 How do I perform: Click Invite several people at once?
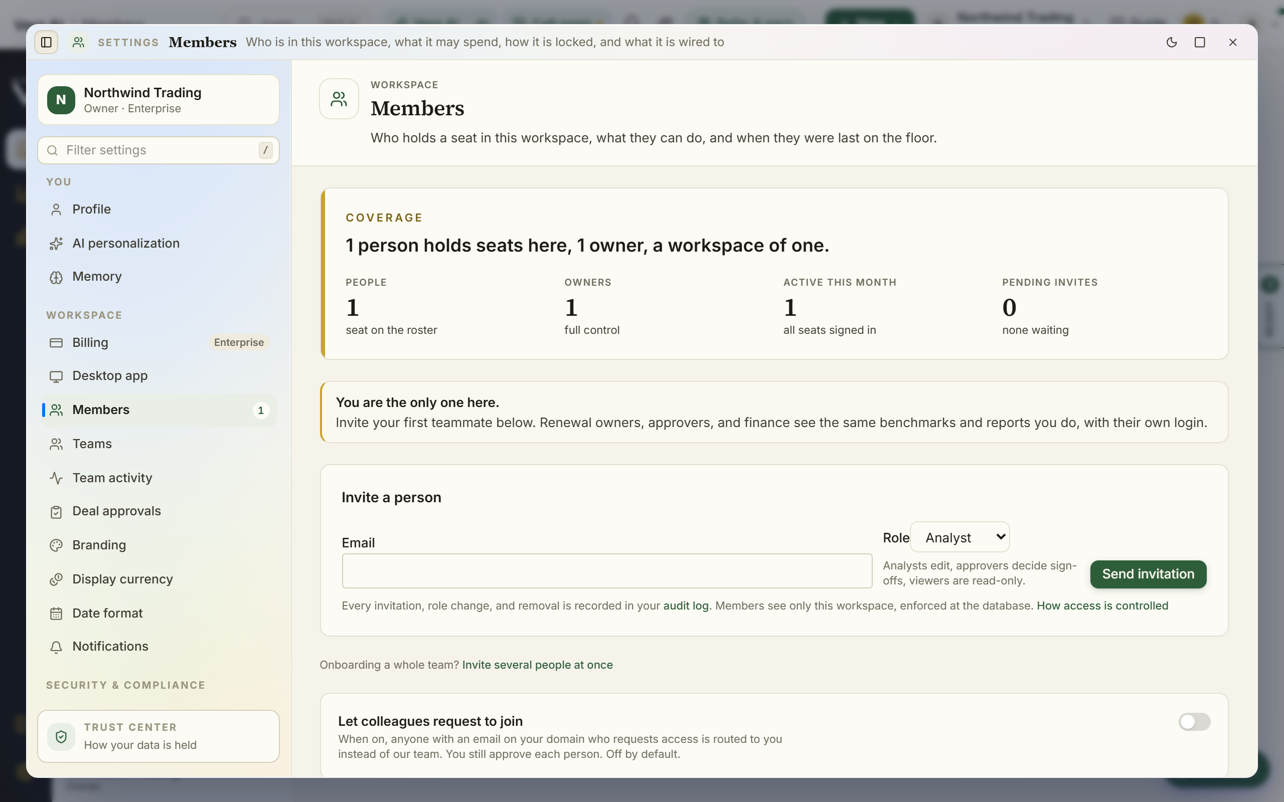coord(537,665)
